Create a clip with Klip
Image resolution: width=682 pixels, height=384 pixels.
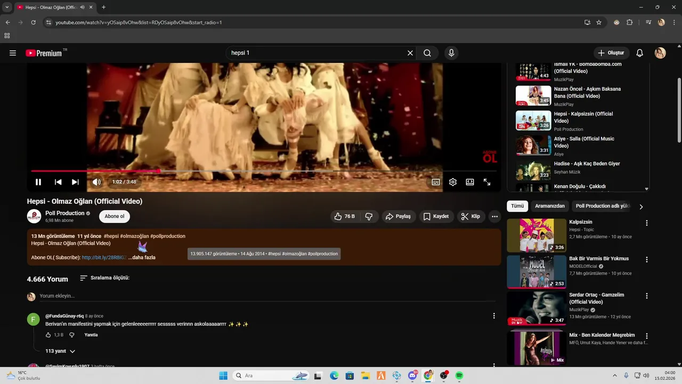pos(471,217)
